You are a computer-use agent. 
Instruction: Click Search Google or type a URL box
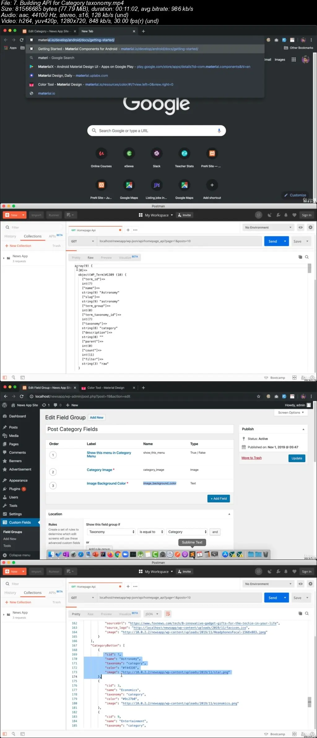[x=157, y=131]
